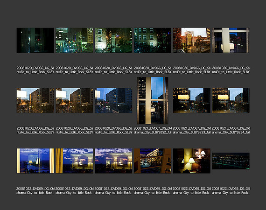Open the window-grid thumbnail with orange walls

[153, 161]
